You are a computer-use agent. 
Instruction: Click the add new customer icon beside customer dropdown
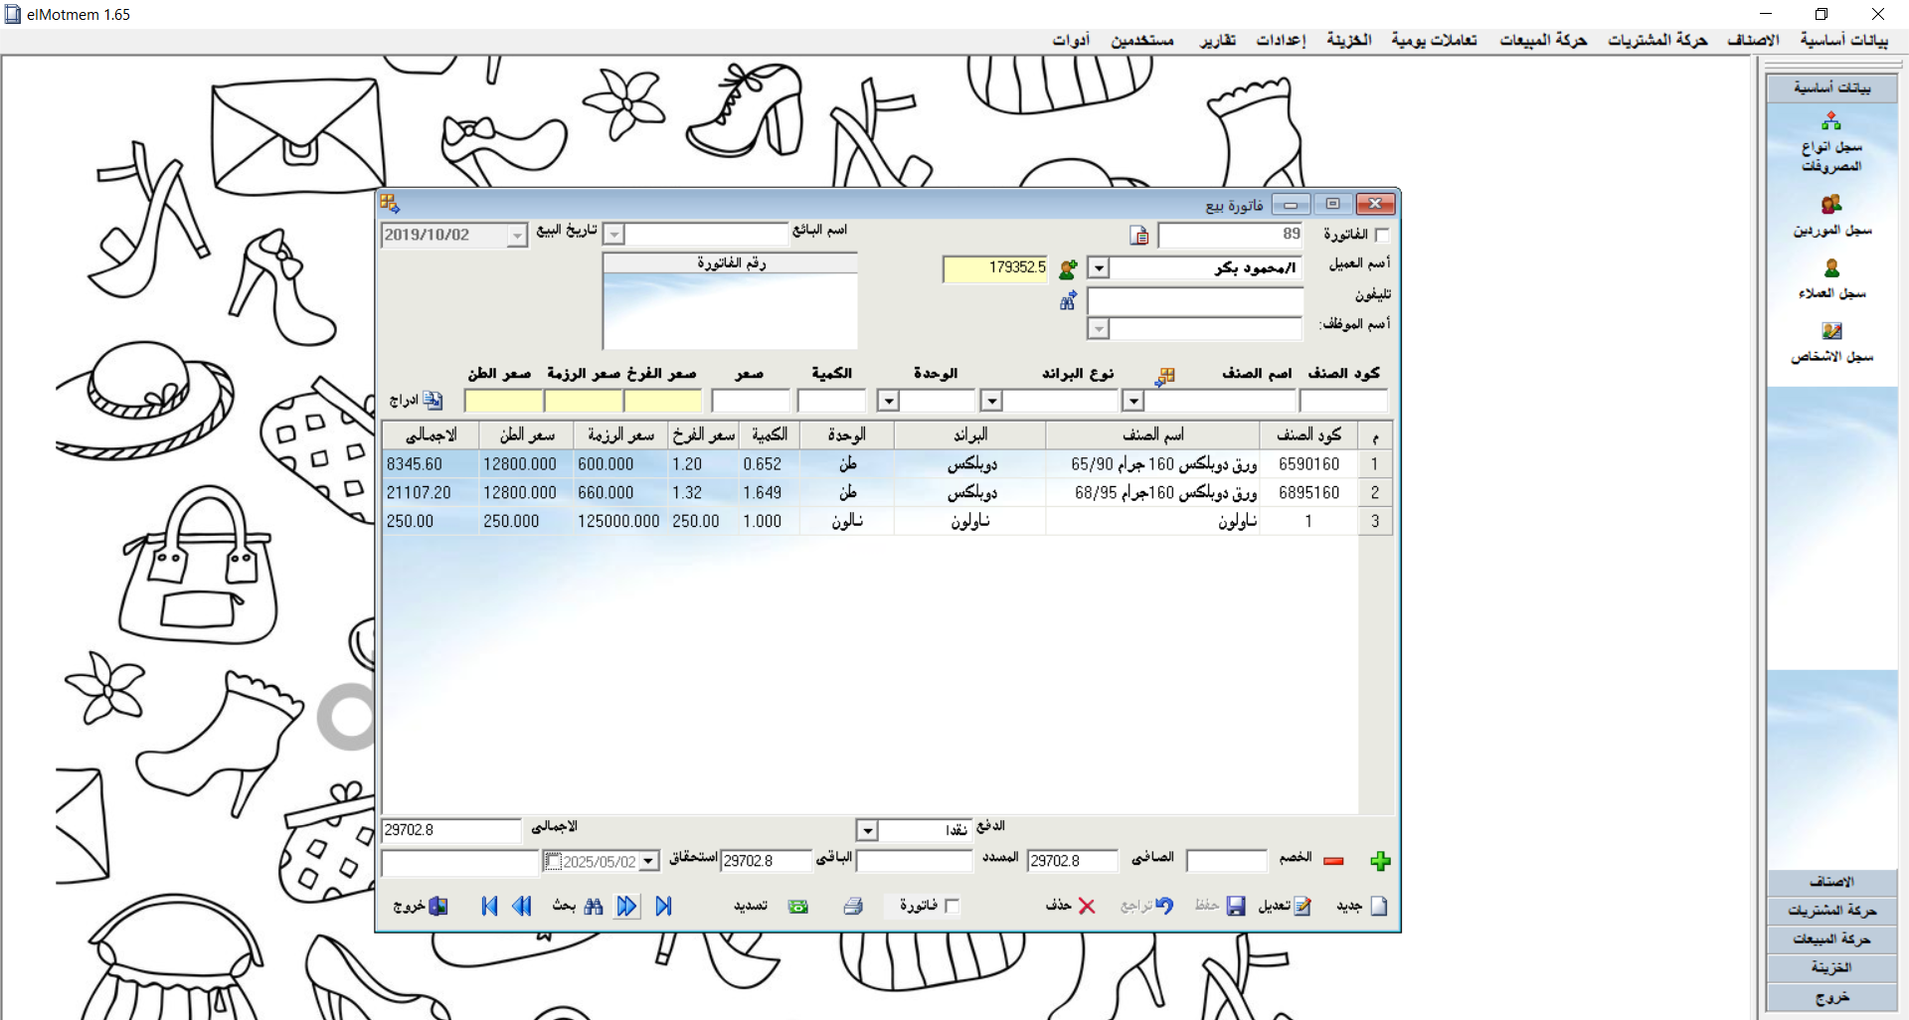point(1069,267)
